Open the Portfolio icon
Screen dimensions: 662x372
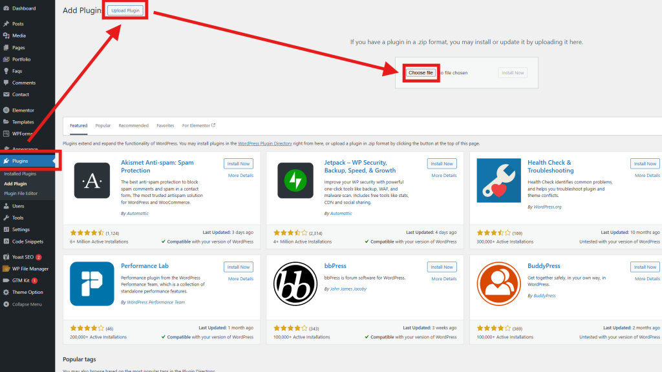point(6,59)
